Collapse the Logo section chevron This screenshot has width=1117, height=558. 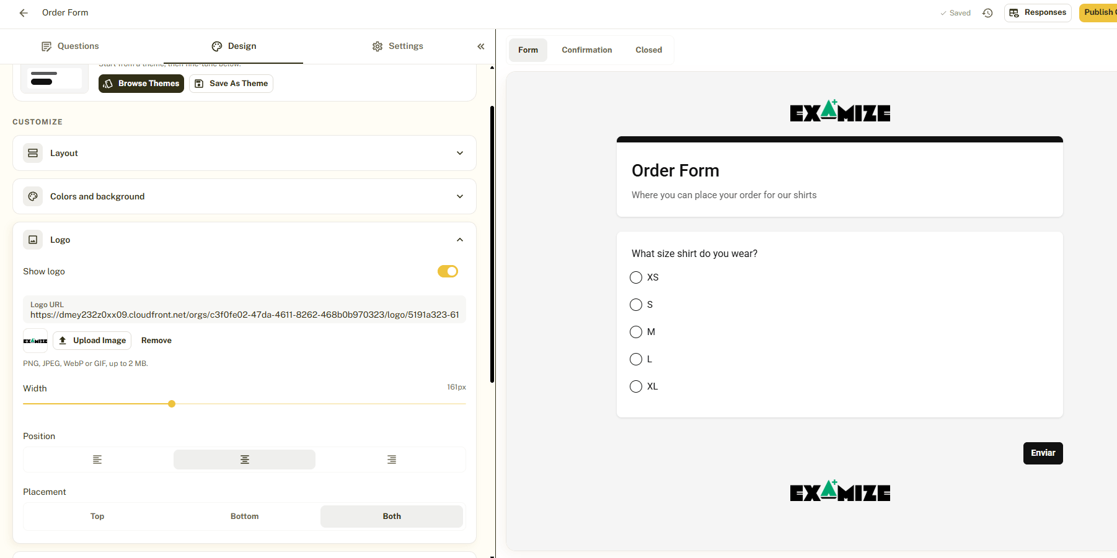coord(460,240)
